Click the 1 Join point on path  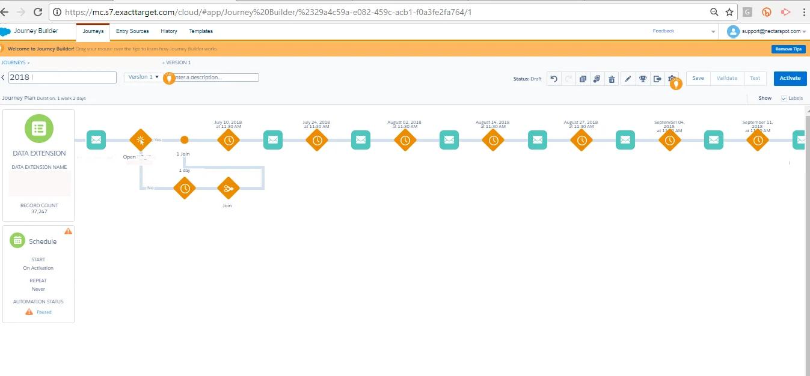pyautogui.click(x=185, y=140)
